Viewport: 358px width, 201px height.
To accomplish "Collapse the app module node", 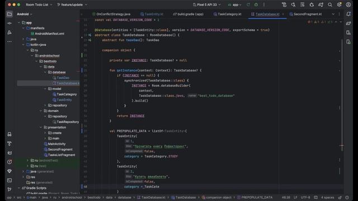I will [x=19, y=22].
